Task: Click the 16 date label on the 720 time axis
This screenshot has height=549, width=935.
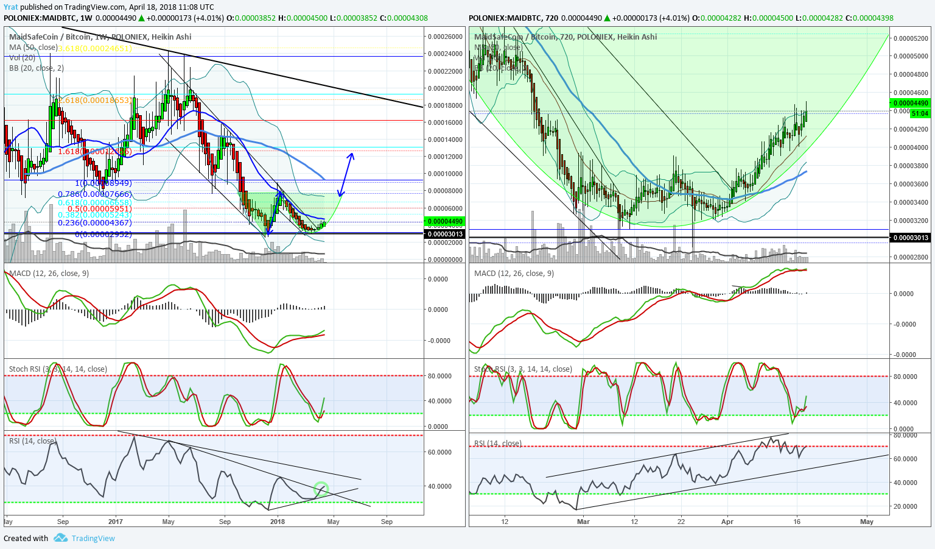Action: click(x=797, y=522)
